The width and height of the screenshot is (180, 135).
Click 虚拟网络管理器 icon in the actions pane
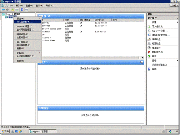pos(149,35)
